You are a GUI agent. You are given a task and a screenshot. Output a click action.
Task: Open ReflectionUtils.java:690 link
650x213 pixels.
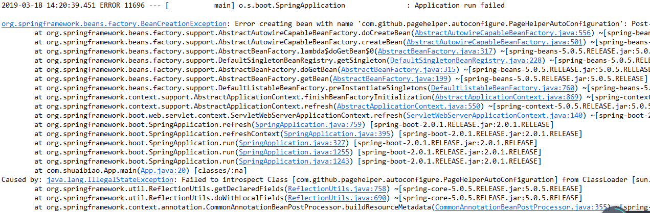tap(336, 198)
